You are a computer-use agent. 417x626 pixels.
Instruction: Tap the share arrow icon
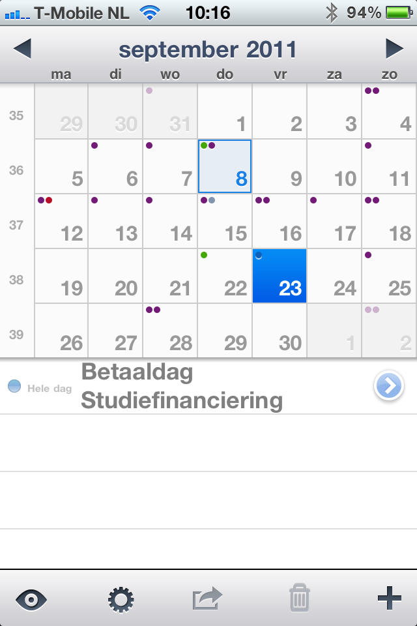(207, 599)
